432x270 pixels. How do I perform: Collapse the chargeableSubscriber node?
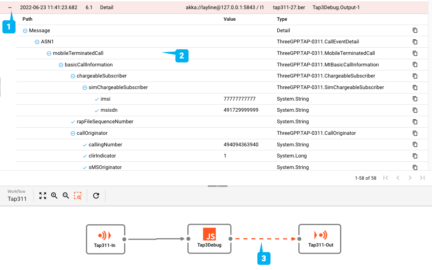73,76
